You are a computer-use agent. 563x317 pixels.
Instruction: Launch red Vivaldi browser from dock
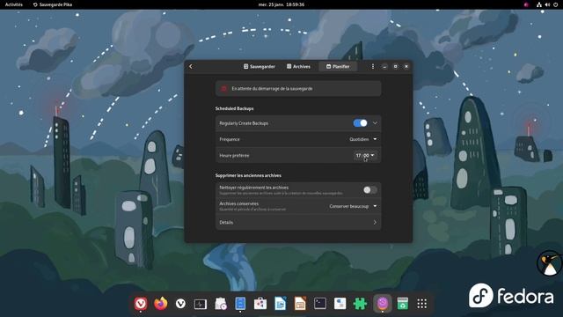141,304
